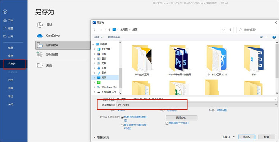Click 浏览 folder option
The width and height of the screenshot is (279, 142).
tap(45, 65)
